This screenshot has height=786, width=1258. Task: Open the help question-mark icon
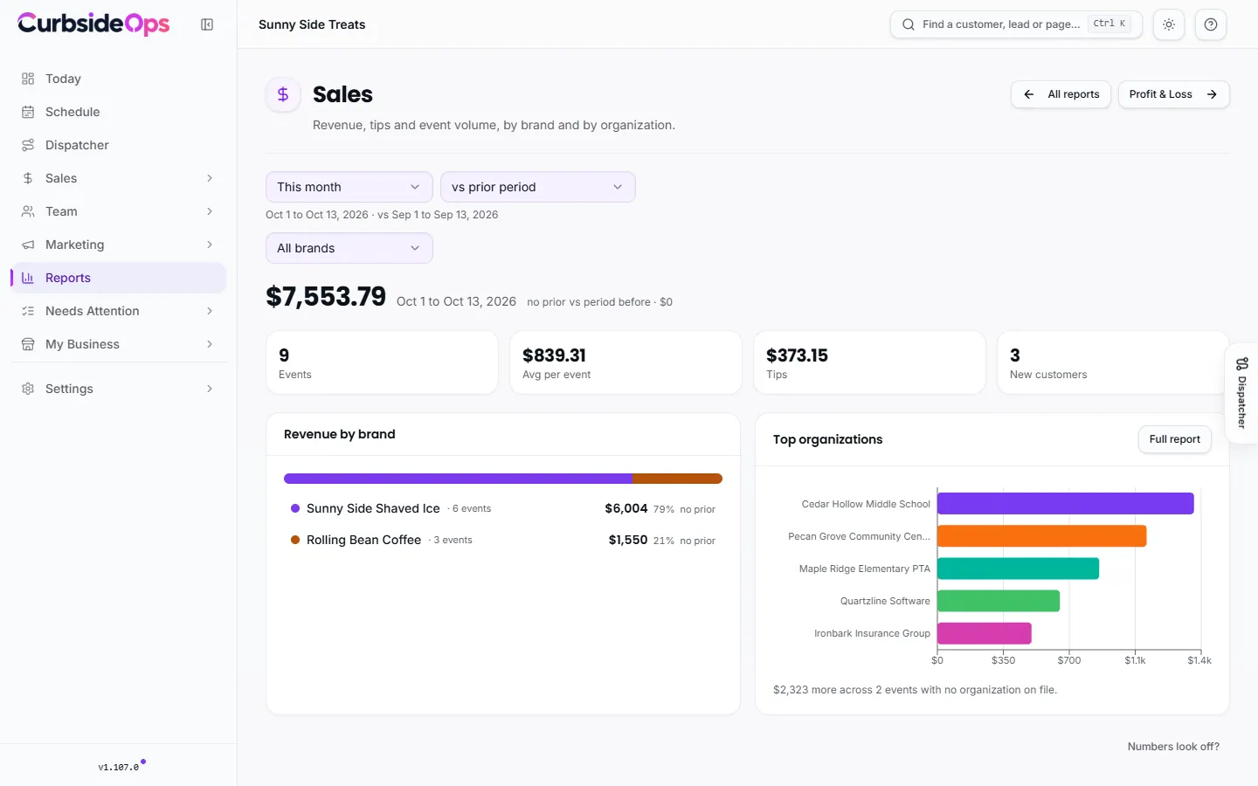(1211, 24)
